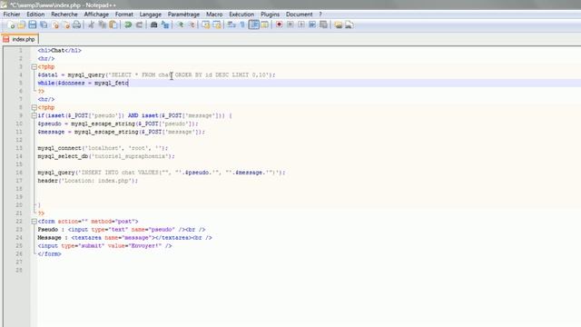
Task: Click the mysql_connect('localhost' line
Action: coord(103,148)
